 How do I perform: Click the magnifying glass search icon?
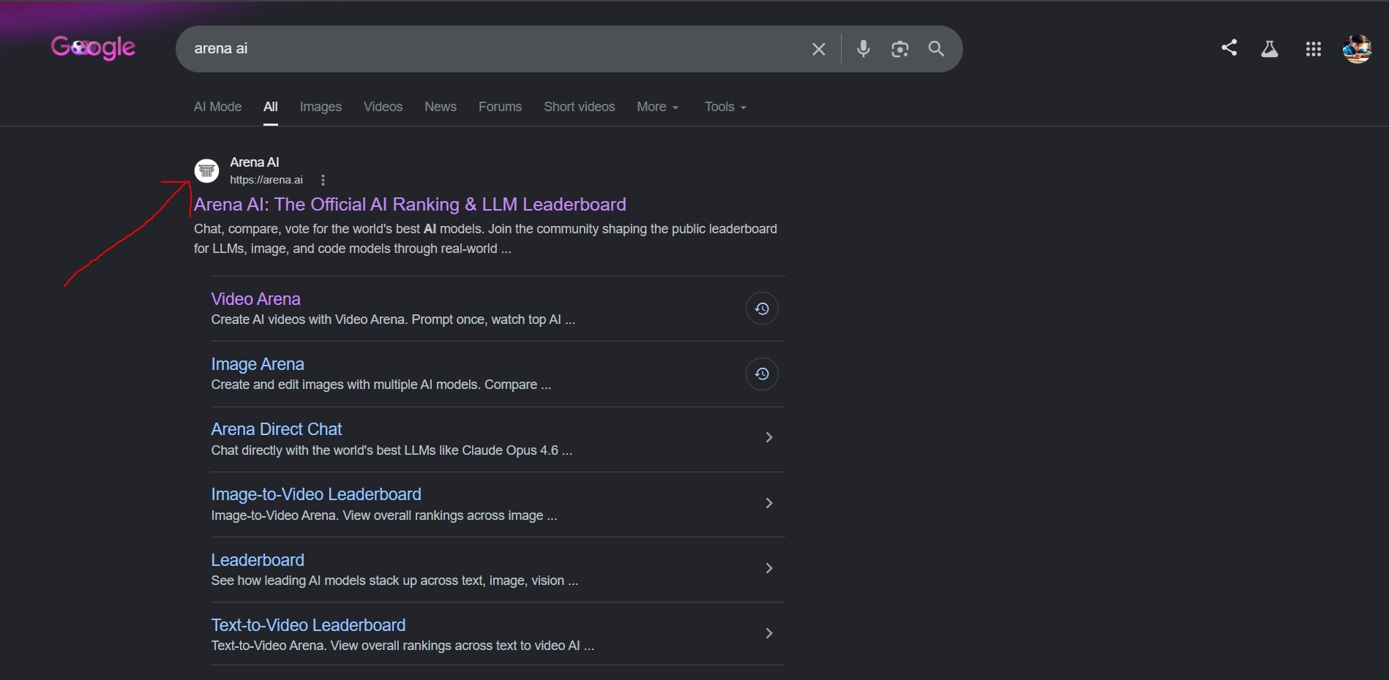click(x=936, y=49)
